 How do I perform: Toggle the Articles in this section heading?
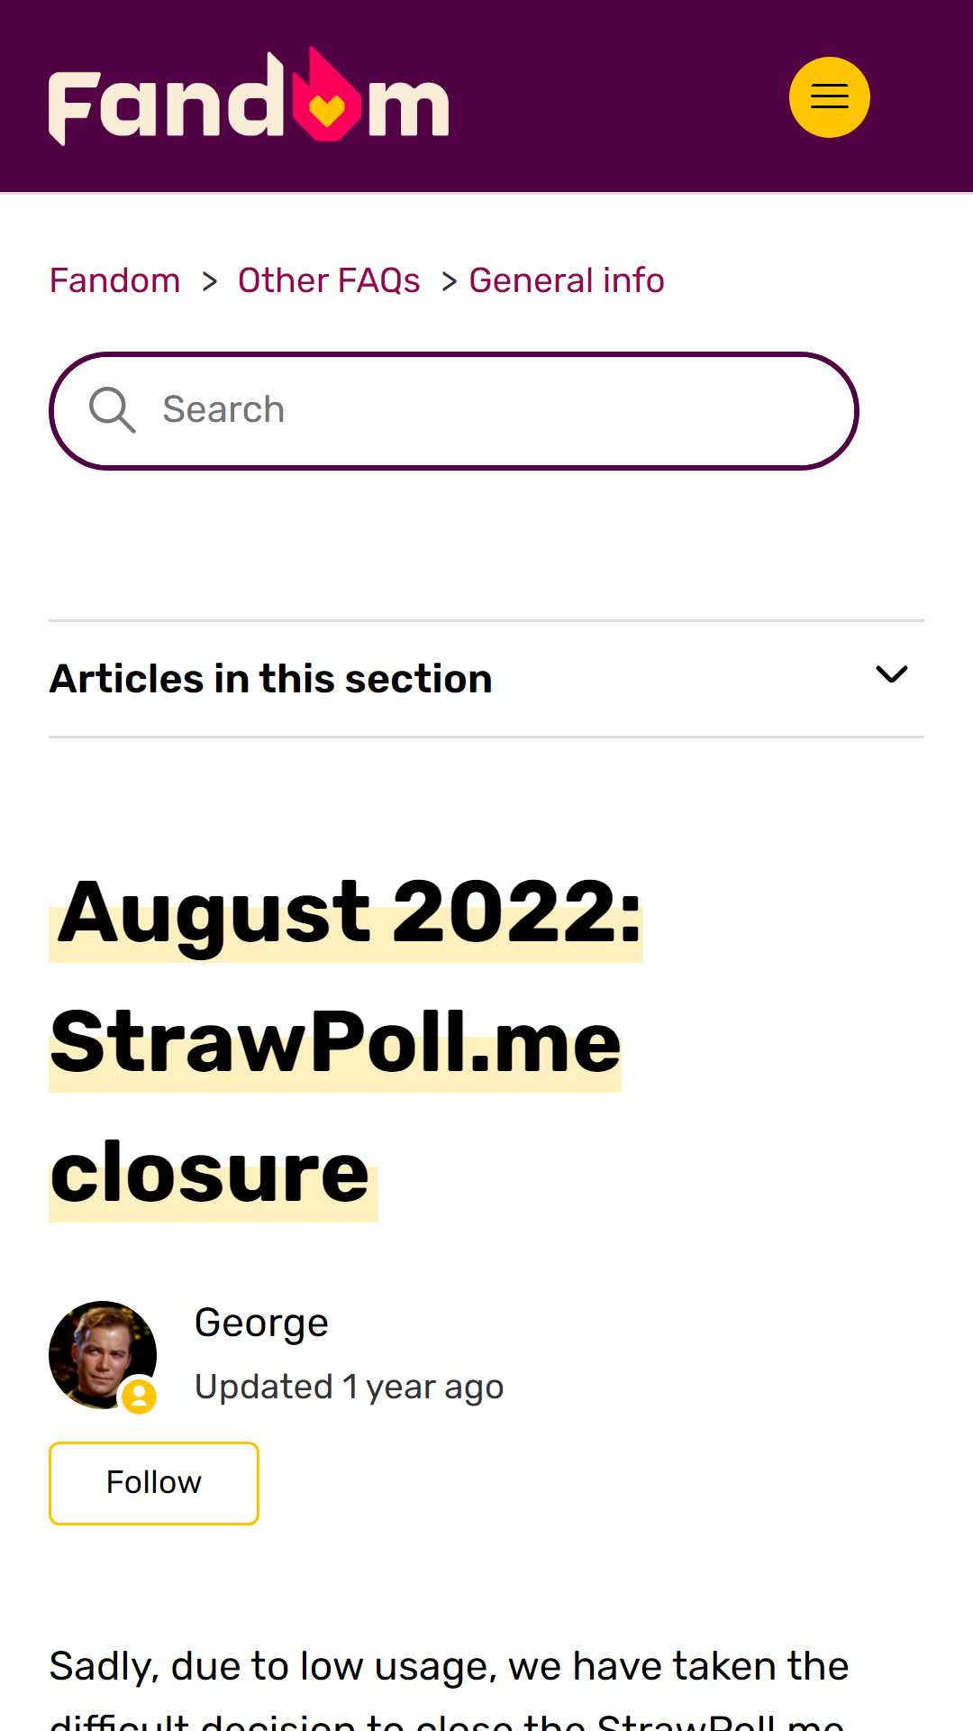point(271,679)
